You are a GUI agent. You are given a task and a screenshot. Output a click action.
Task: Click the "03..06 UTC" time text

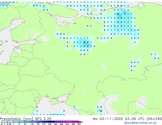135,119
